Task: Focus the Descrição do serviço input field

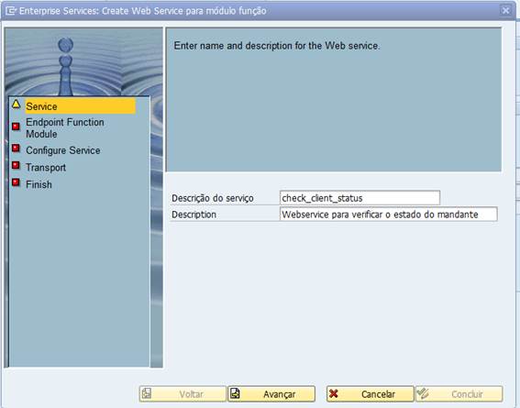Action: point(360,198)
